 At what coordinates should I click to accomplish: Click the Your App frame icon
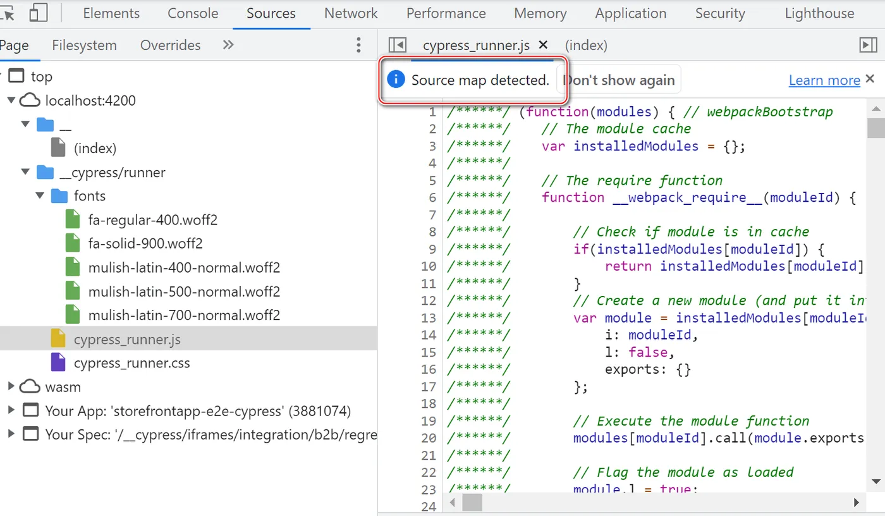point(30,410)
